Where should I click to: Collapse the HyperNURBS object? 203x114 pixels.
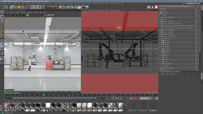tap(162, 64)
